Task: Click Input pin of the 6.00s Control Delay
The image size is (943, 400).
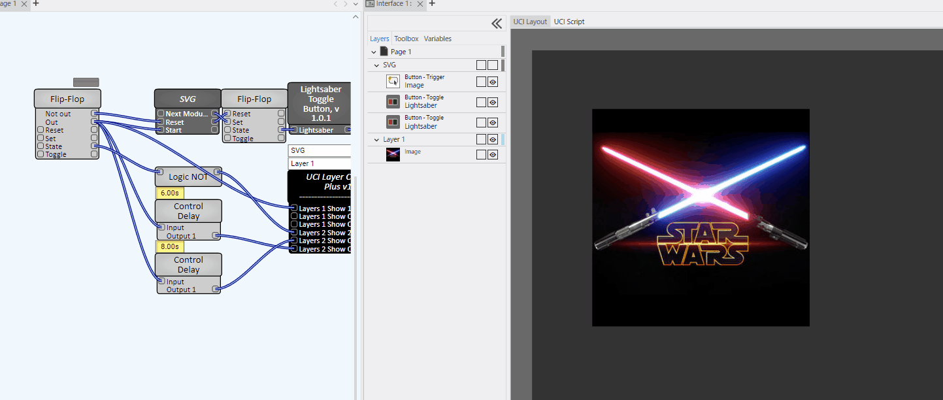Action: point(161,227)
